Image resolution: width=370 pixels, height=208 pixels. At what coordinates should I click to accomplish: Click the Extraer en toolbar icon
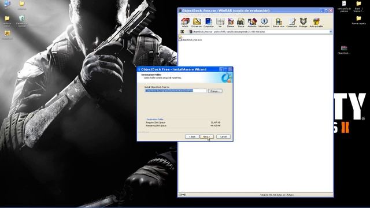(197, 23)
